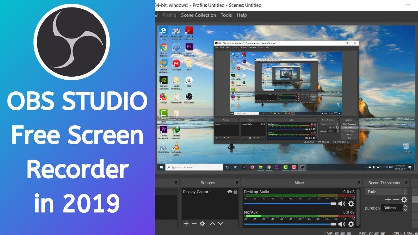Open the Profile menu

pos(169,15)
